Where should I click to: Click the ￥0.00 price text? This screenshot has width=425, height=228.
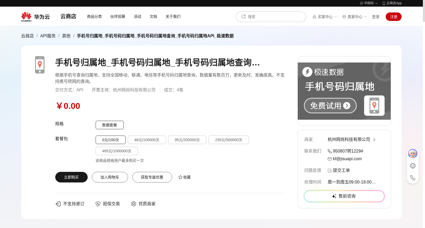68,106
